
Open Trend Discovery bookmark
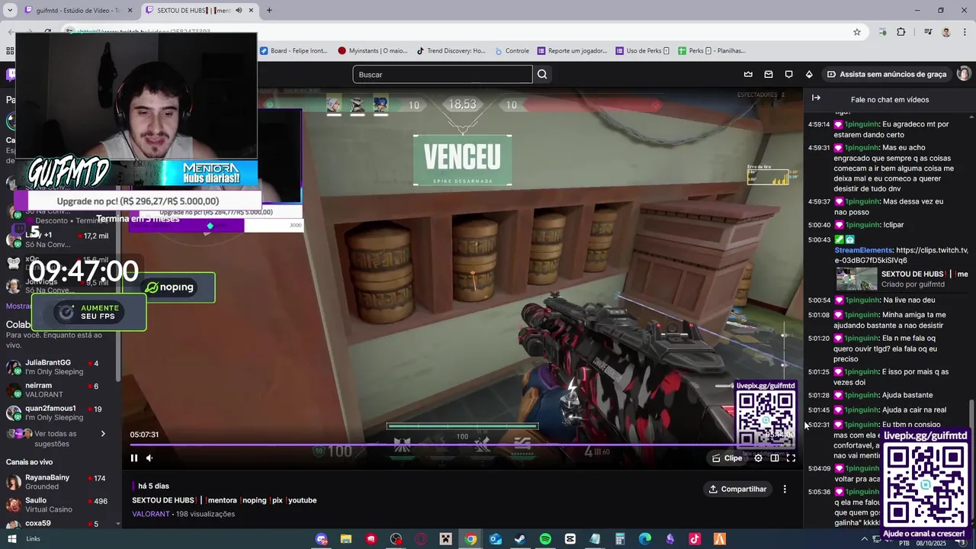tap(451, 51)
